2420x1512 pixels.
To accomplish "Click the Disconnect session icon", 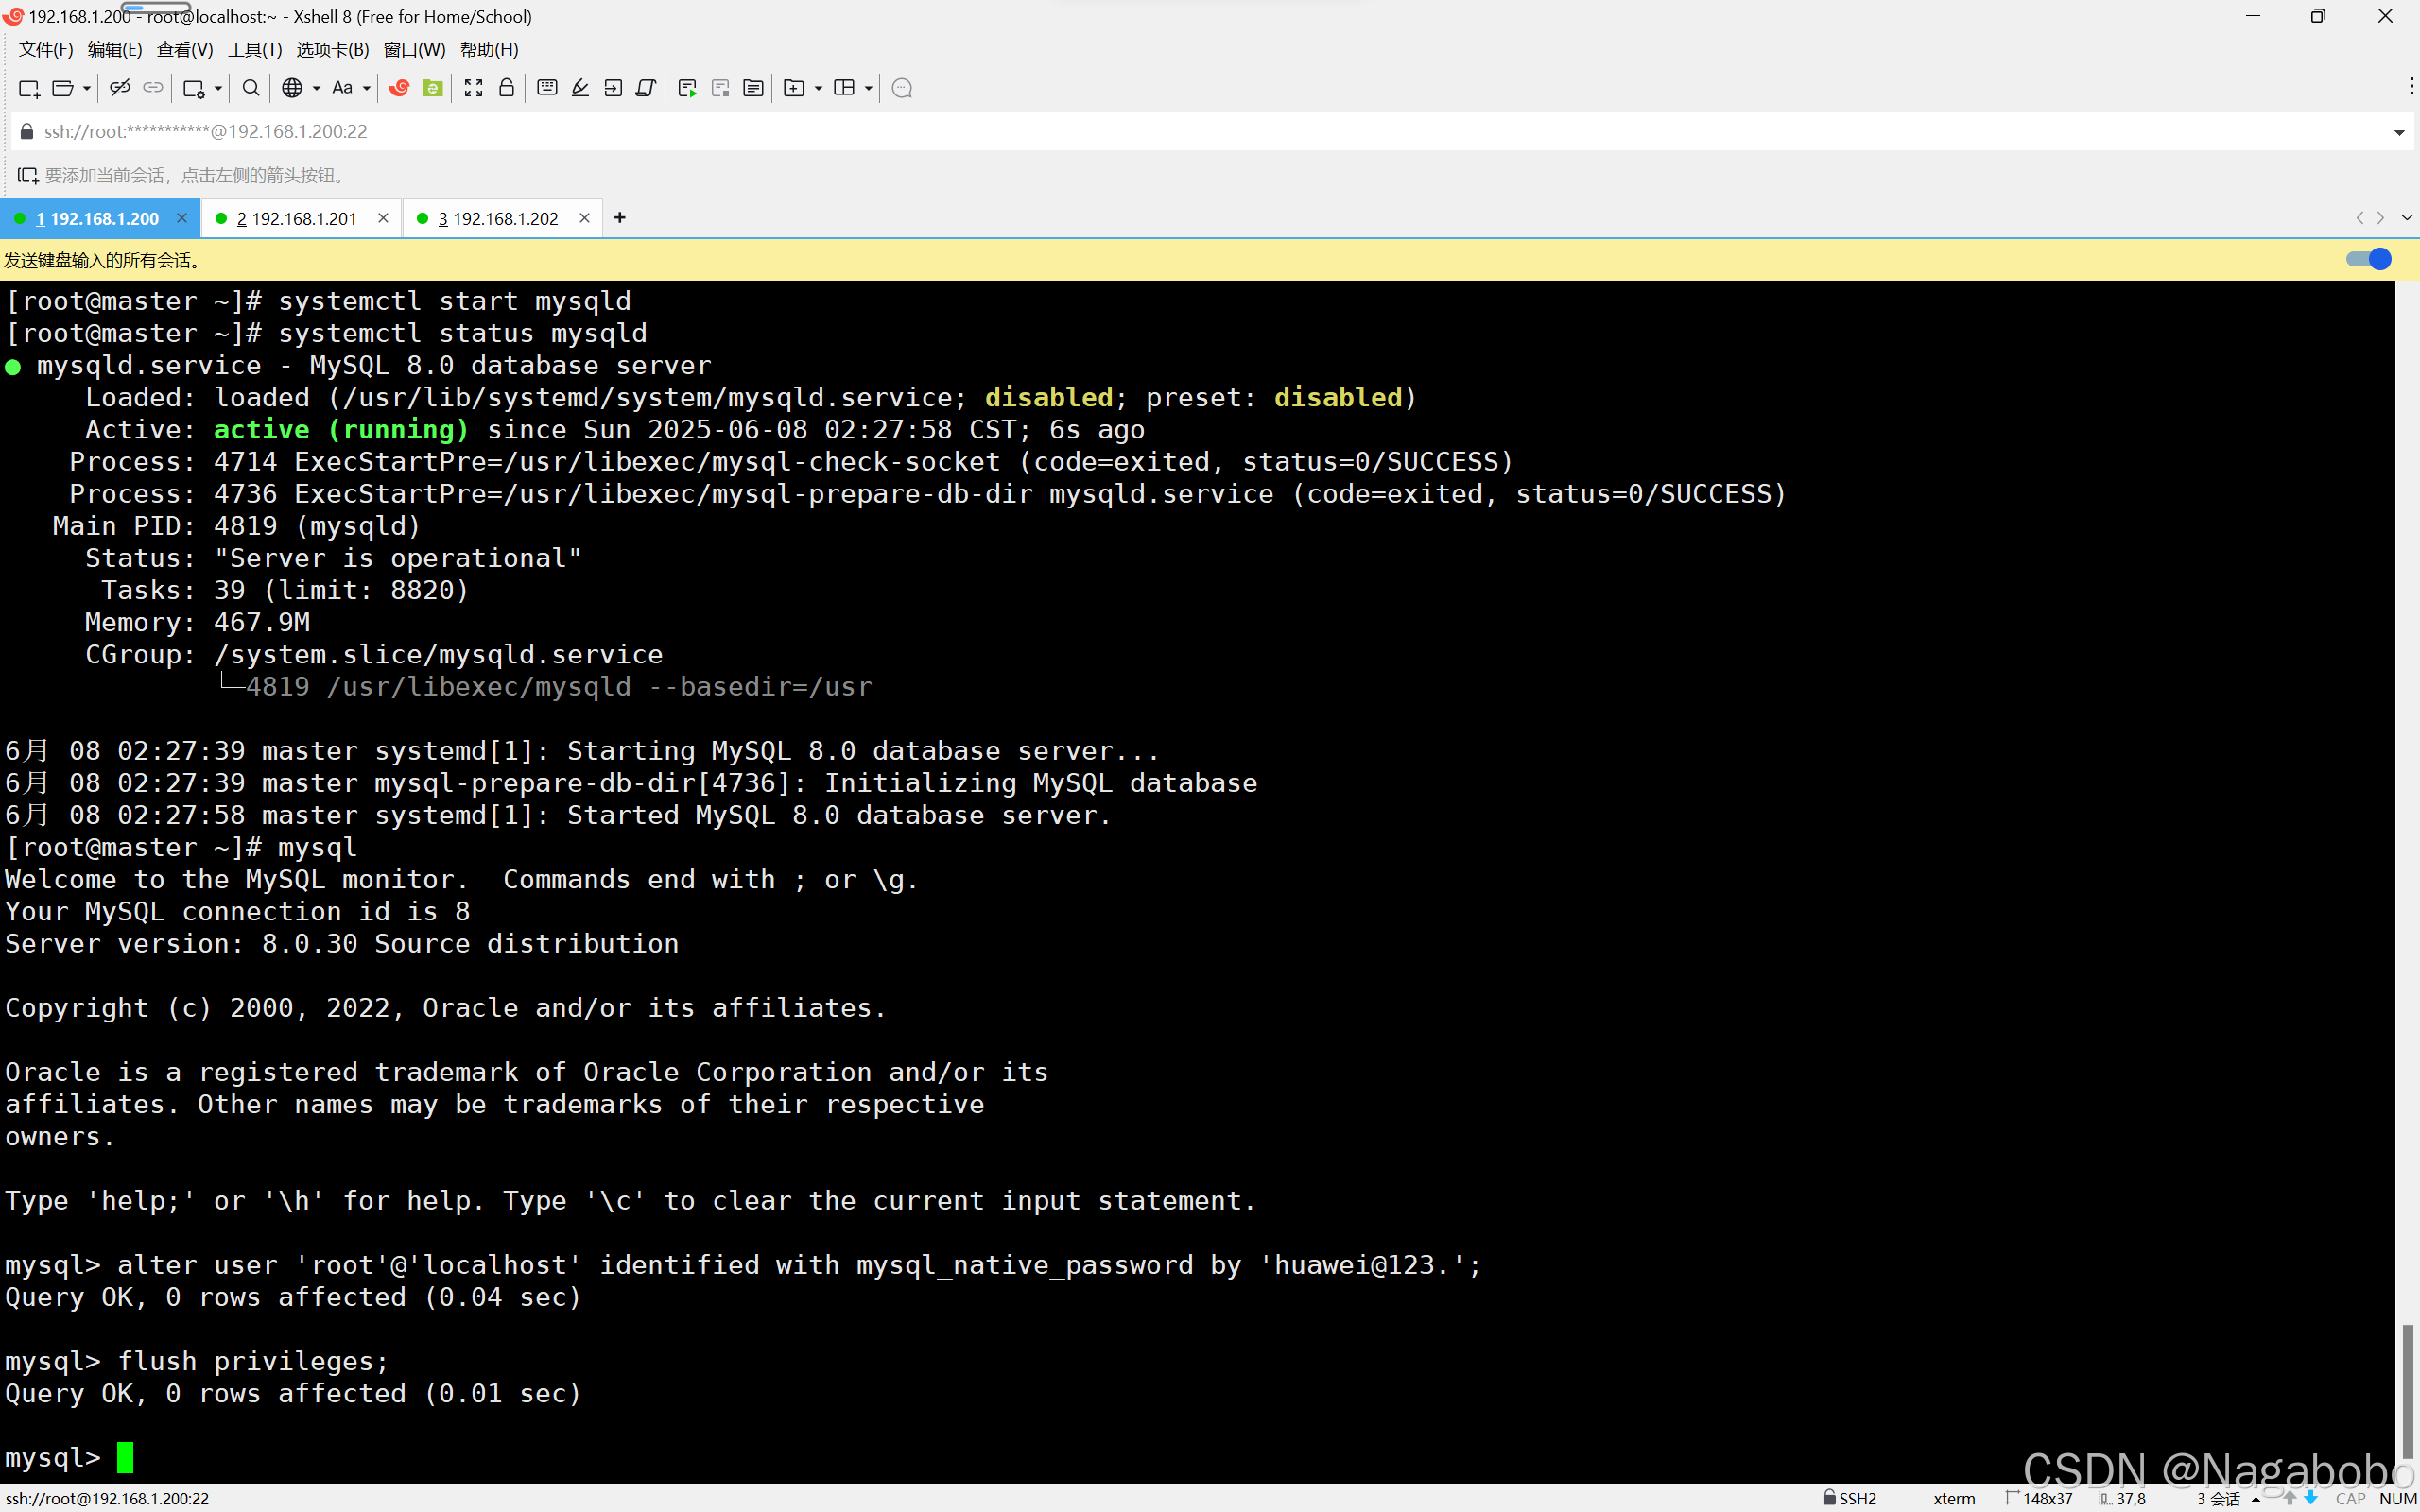I will click(x=120, y=88).
